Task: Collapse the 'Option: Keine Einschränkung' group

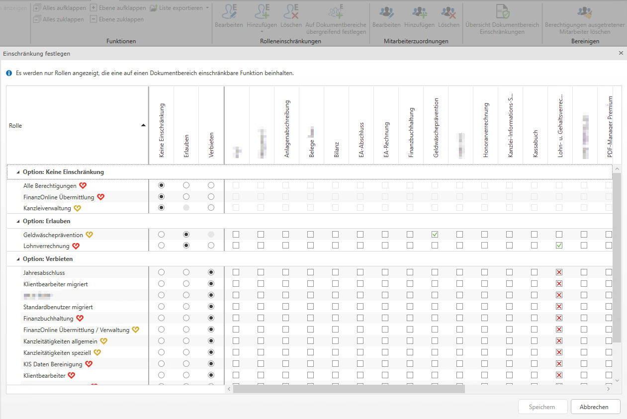Action: pos(18,172)
